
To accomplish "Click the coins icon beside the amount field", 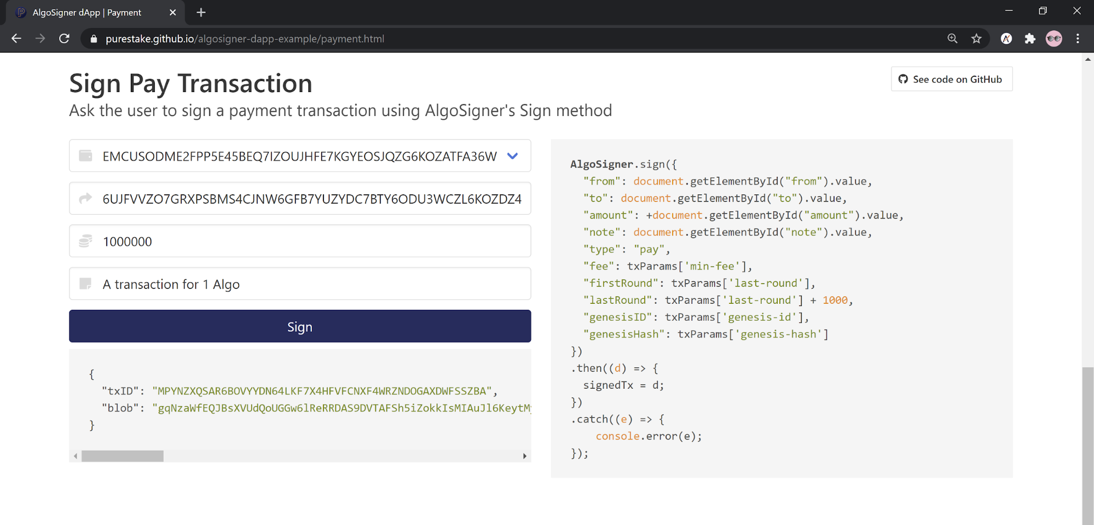I will click(85, 241).
